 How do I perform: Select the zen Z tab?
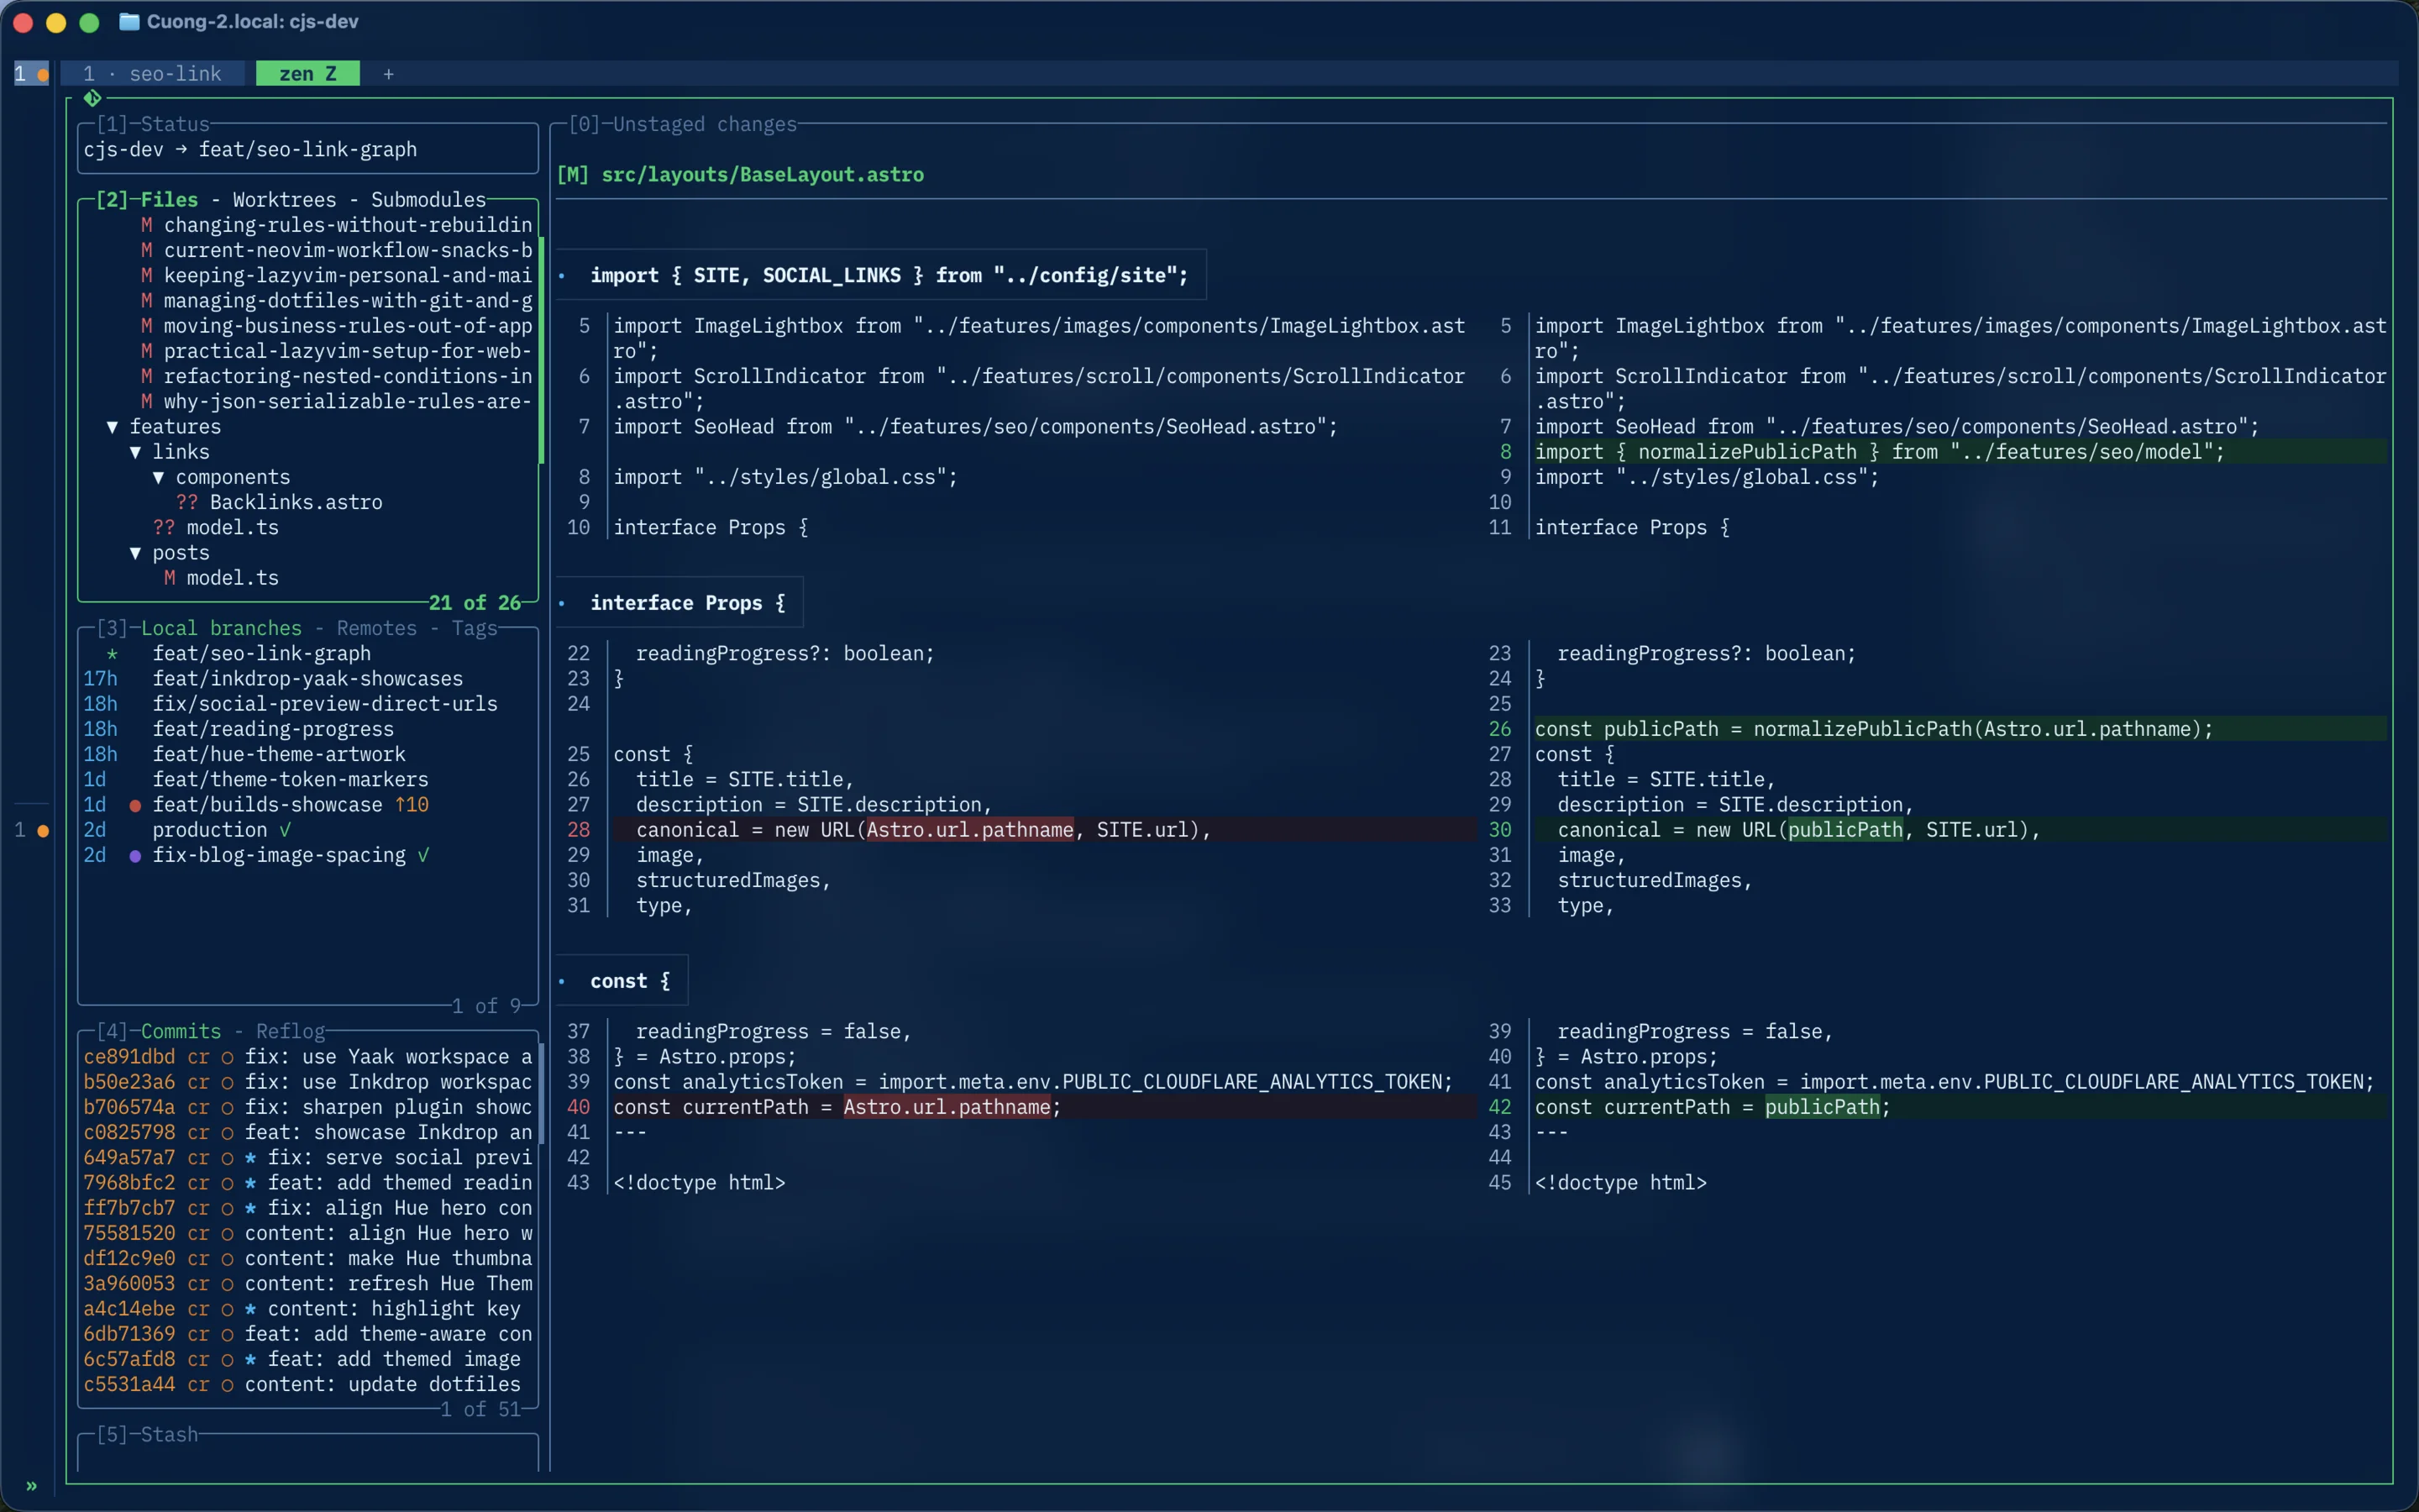(x=308, y=74)
